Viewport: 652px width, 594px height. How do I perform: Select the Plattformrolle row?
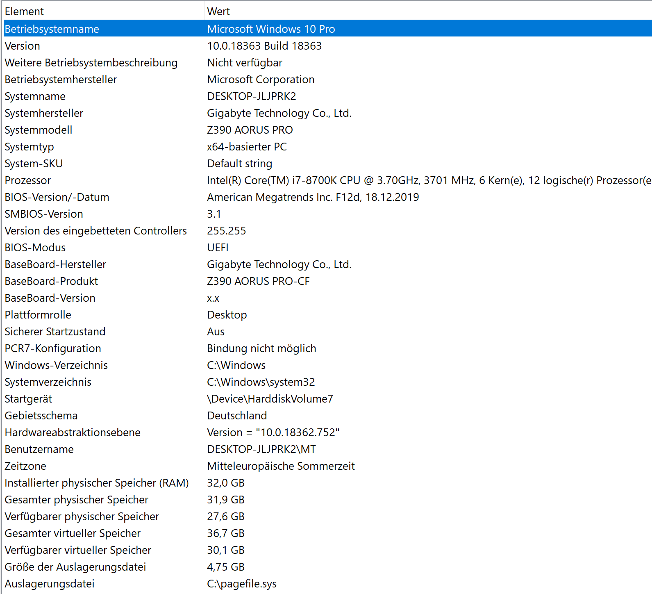click(x=327, y=315)
